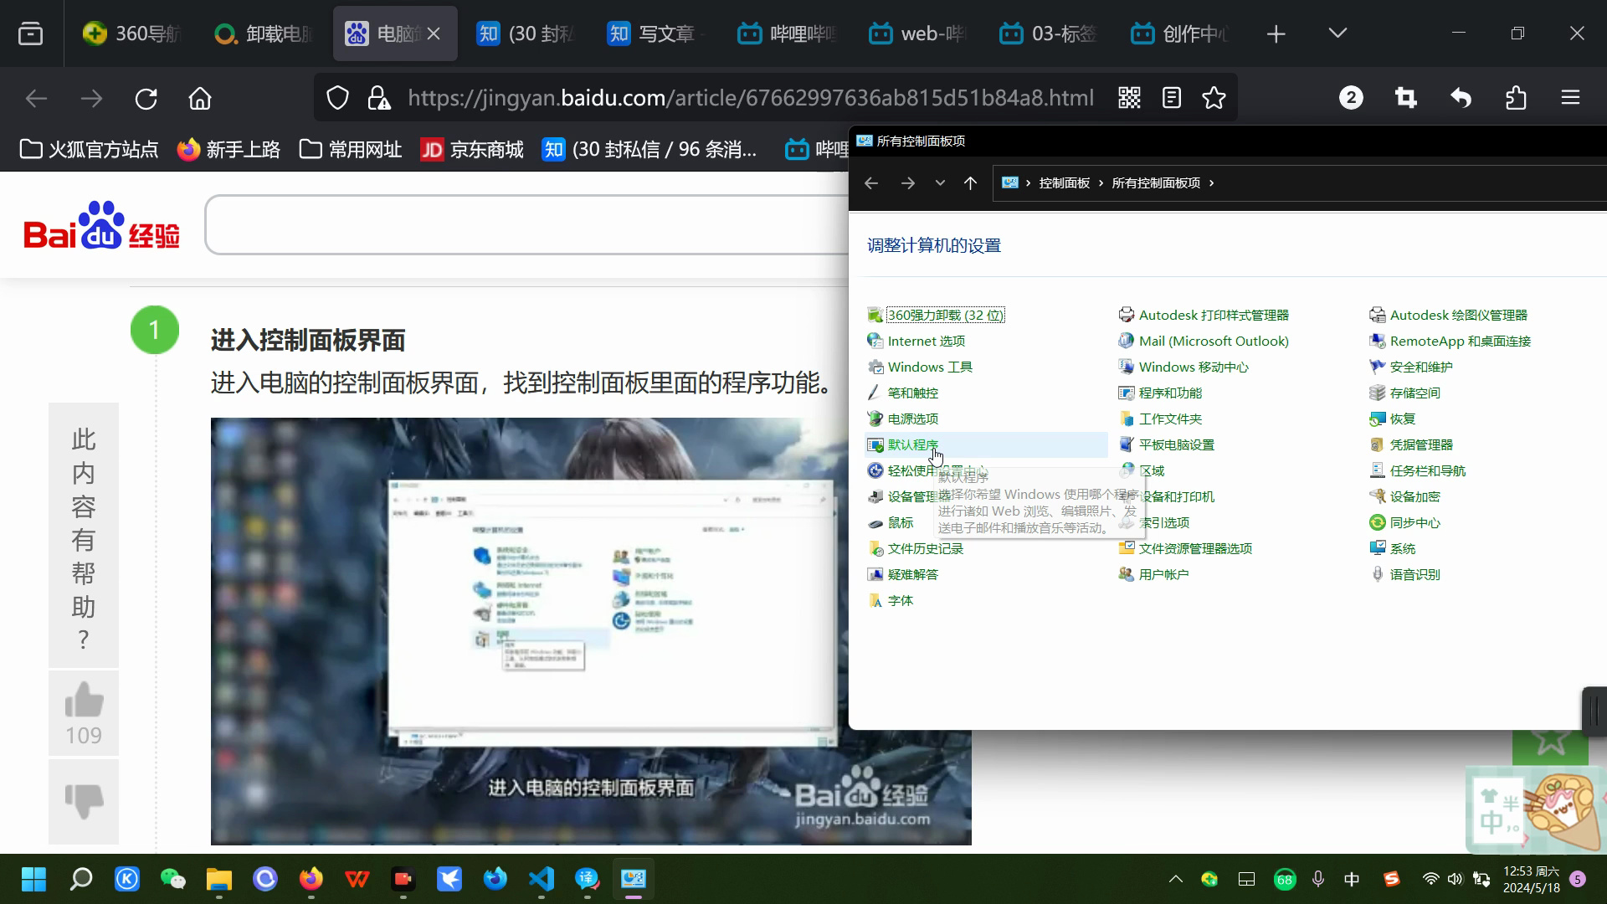Click the Firefox account icon showing 2
The height and width of the screenshot is (904, 1607).
pos(1350,98)
